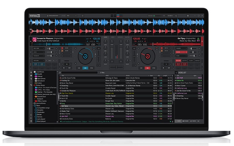Screen dimensions: 234x146
Task: Click the right deck pitch fader
Action: pos(134,56)
